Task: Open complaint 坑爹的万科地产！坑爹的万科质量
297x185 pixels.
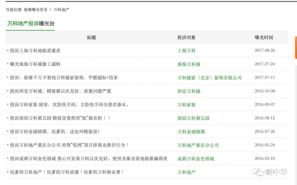Action: [67, 172]
